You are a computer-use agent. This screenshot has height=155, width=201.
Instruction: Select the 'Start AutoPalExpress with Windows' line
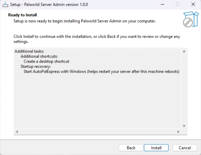point(101,71)
